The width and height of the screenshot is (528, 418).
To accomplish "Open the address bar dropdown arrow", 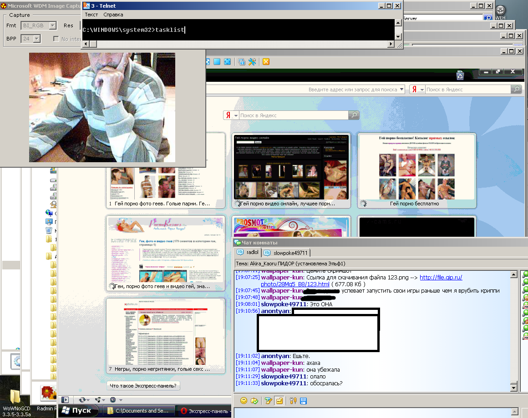I will pyautogui.click(x=401, y=90).
